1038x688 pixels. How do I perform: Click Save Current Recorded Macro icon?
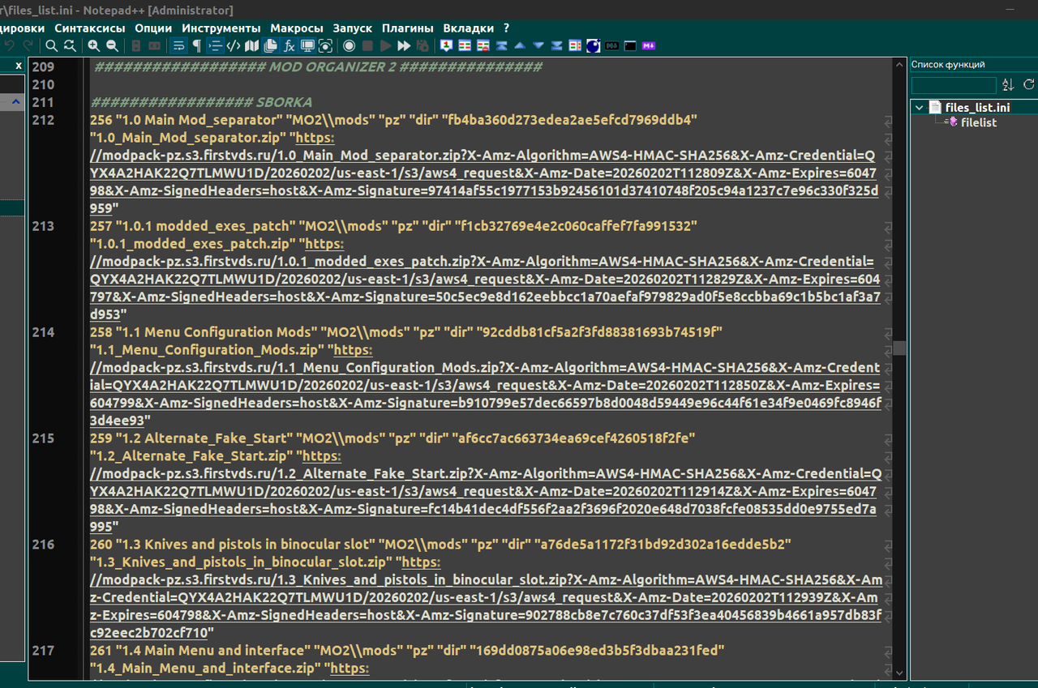(x=422, y=46)
